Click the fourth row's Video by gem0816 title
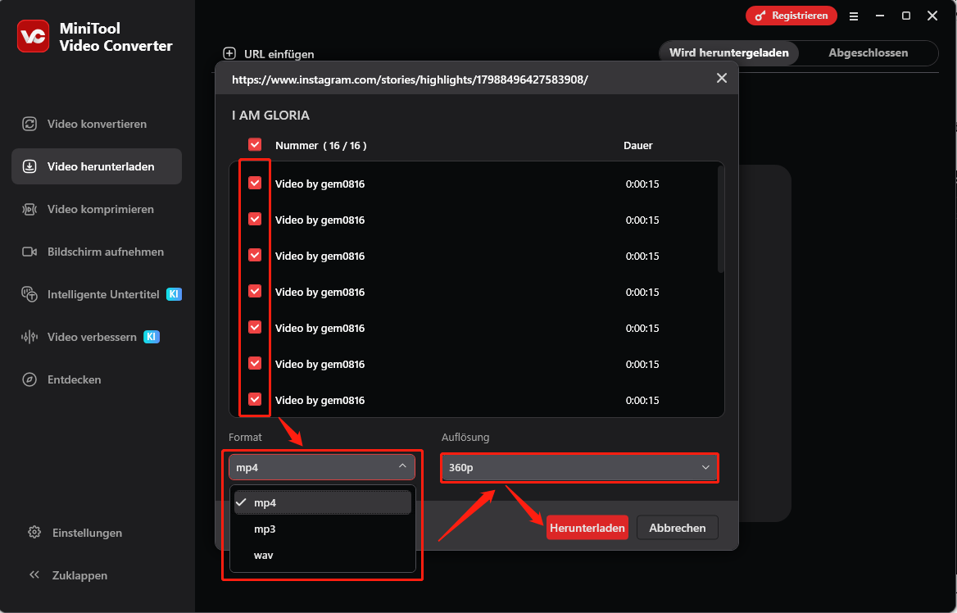957x613 pixels. coord(320,292)
